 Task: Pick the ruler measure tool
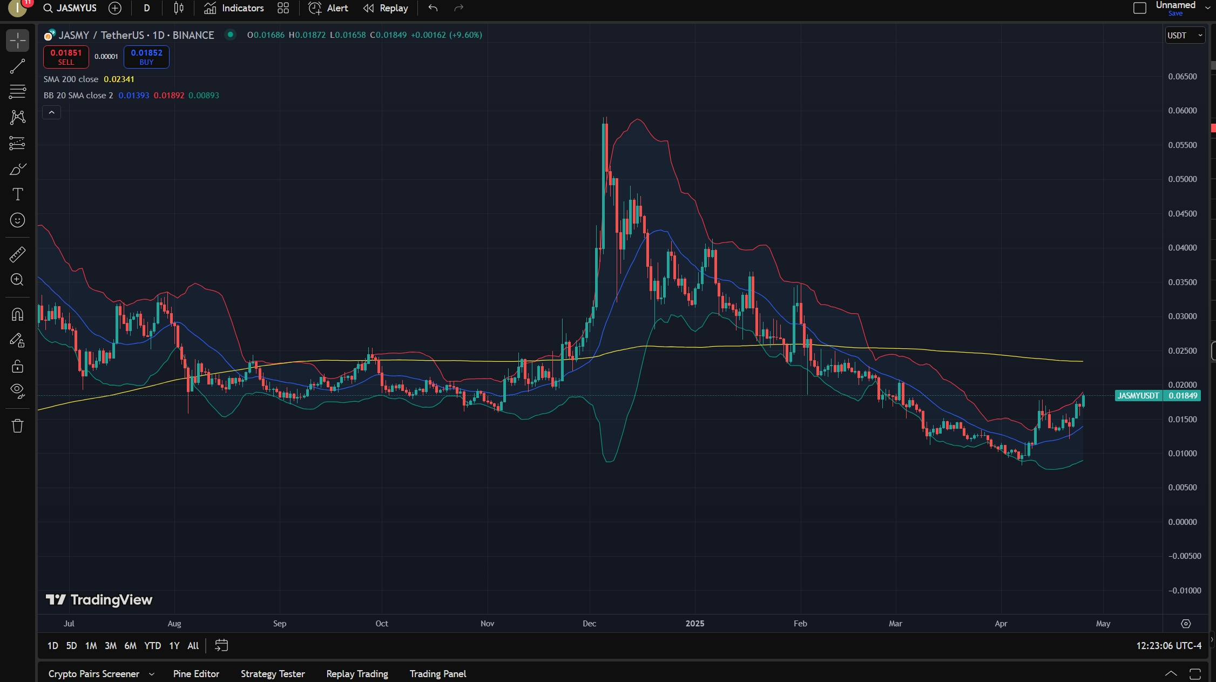[x=17, y=254]
